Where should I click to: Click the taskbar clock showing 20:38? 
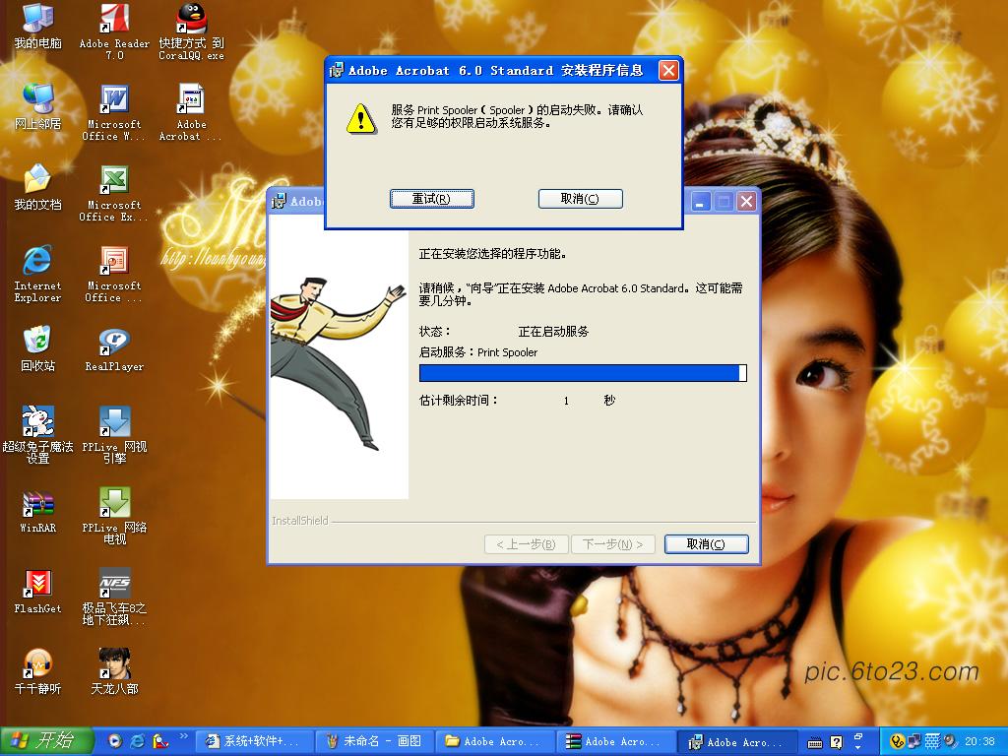(x=979, y=741)
